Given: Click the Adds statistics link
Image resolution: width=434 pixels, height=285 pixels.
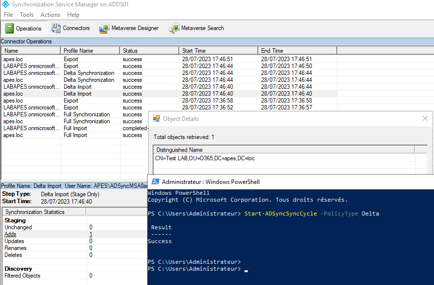Looking at the screenshot, I should pyautogui.click(x=10, y=234).
